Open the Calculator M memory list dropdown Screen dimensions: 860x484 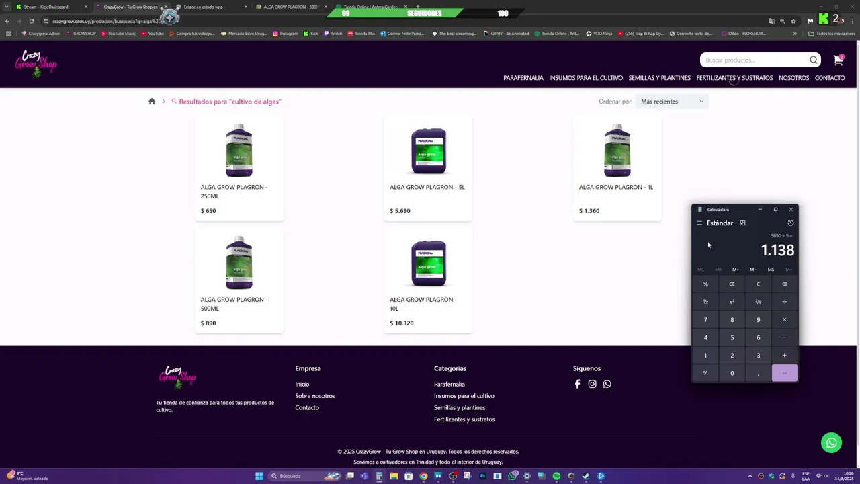789,270
